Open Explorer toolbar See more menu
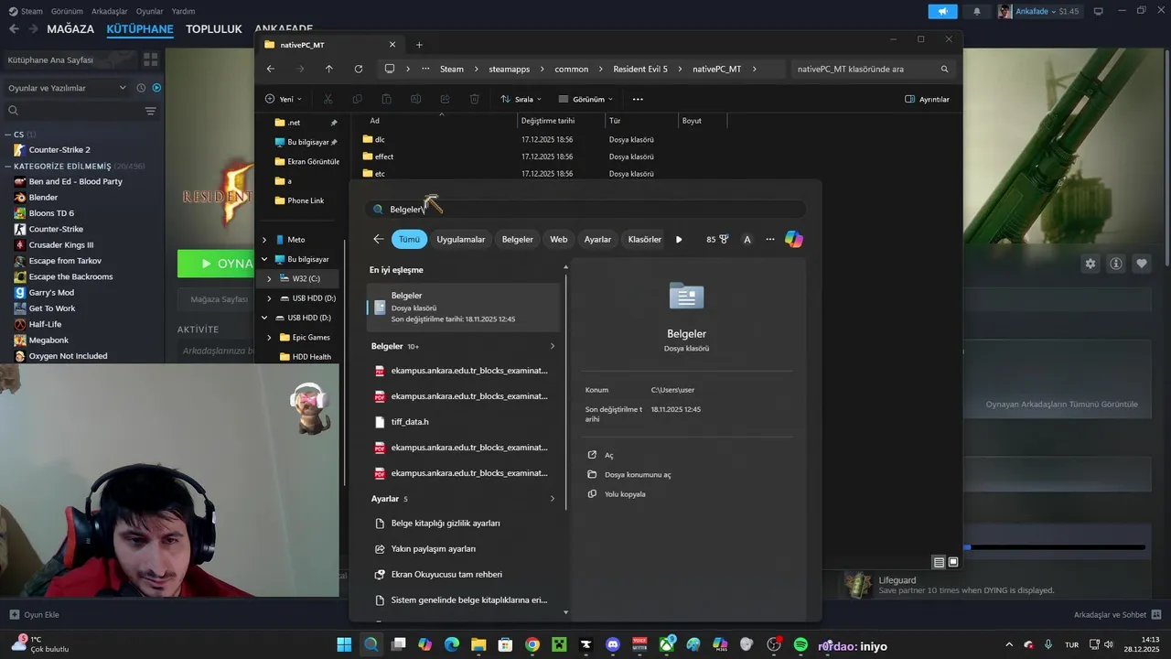 [x=638, y=99]
